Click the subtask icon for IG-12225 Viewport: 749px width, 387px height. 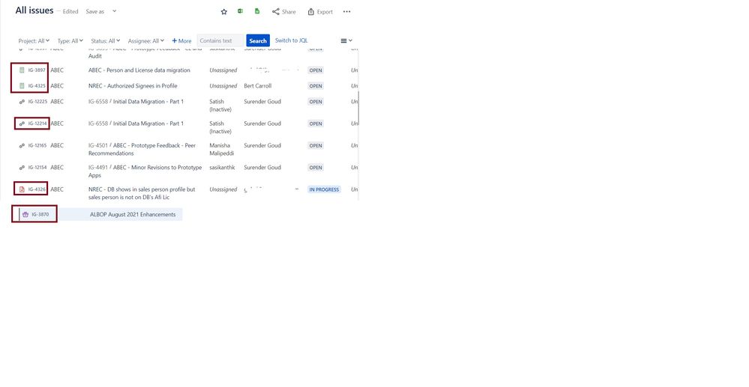point(22,102)
